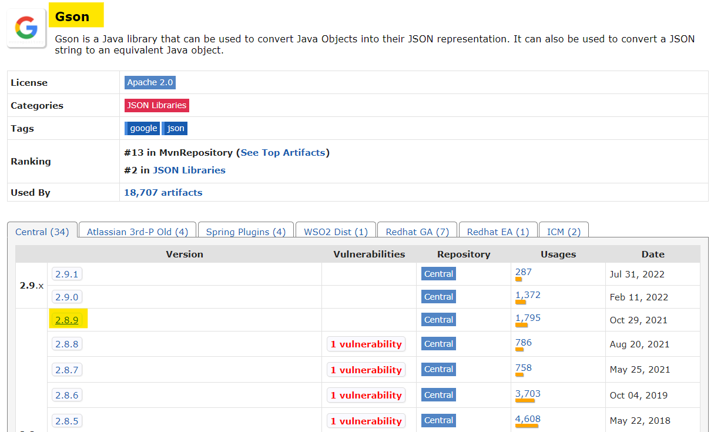
Task: Open version 2.8.9
Action: click(x=67, y=320)
